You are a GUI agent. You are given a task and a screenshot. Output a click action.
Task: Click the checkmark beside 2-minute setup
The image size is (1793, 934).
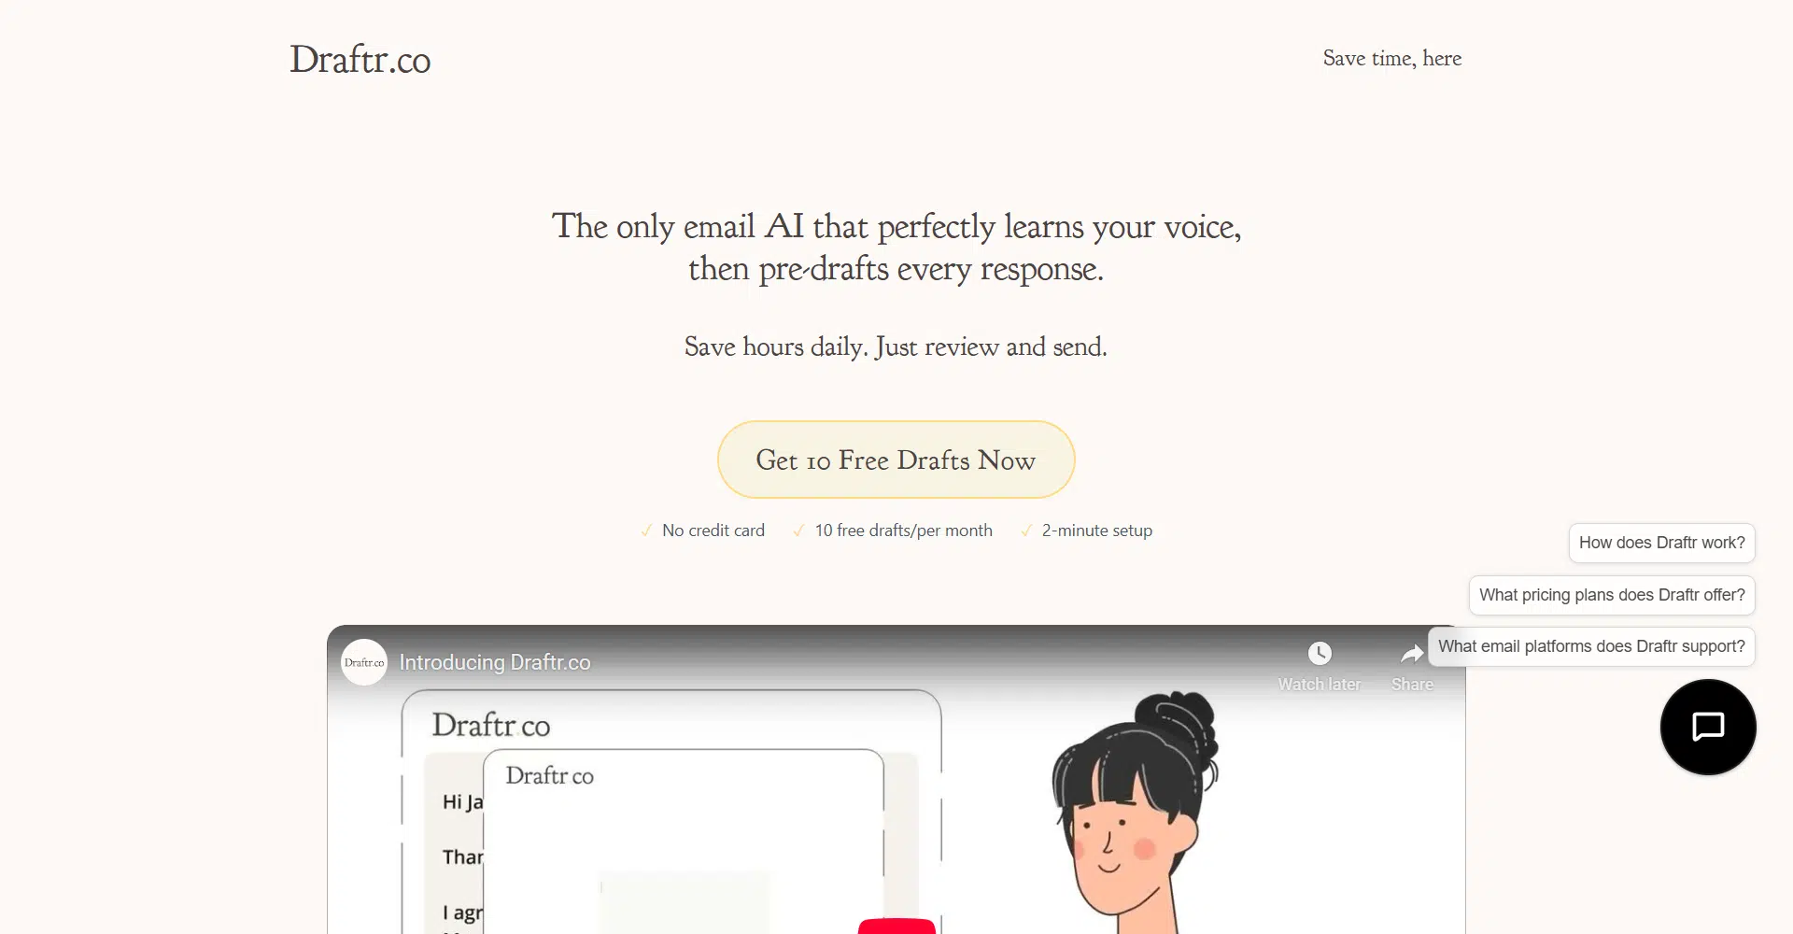pos(1026,531)
